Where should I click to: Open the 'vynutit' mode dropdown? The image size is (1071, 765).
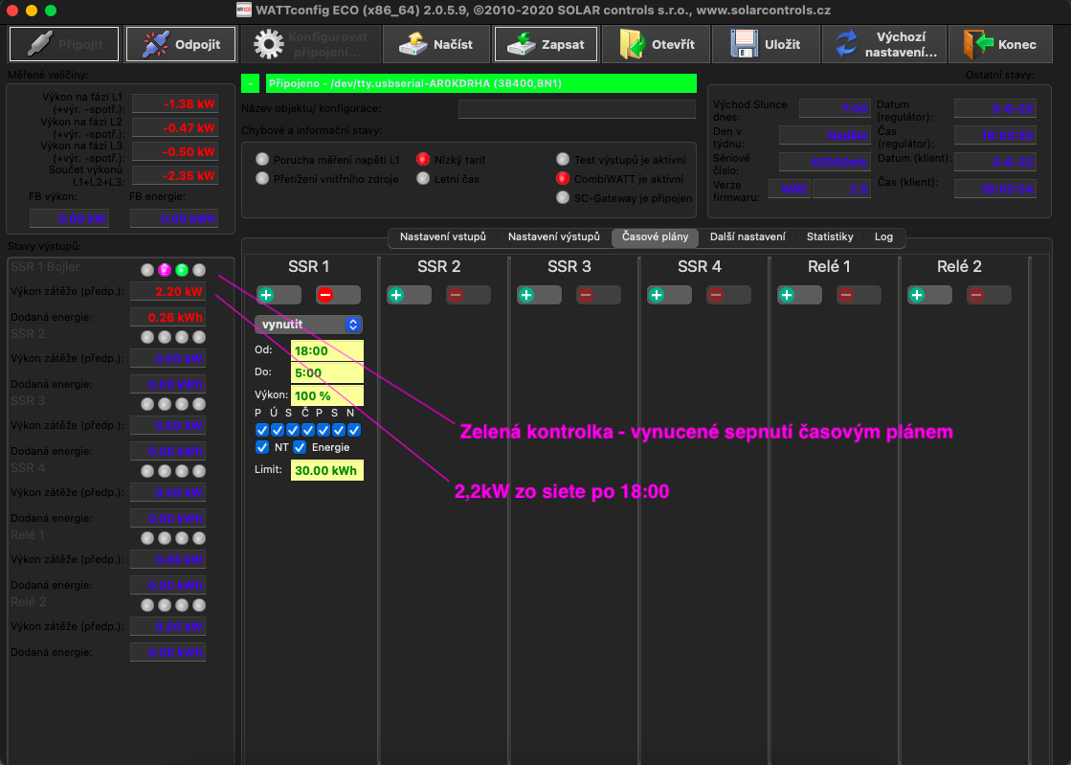pyautogui.click(x=308, y=325)
